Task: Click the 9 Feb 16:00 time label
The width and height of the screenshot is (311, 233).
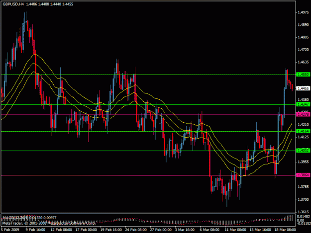Action: 35,230
